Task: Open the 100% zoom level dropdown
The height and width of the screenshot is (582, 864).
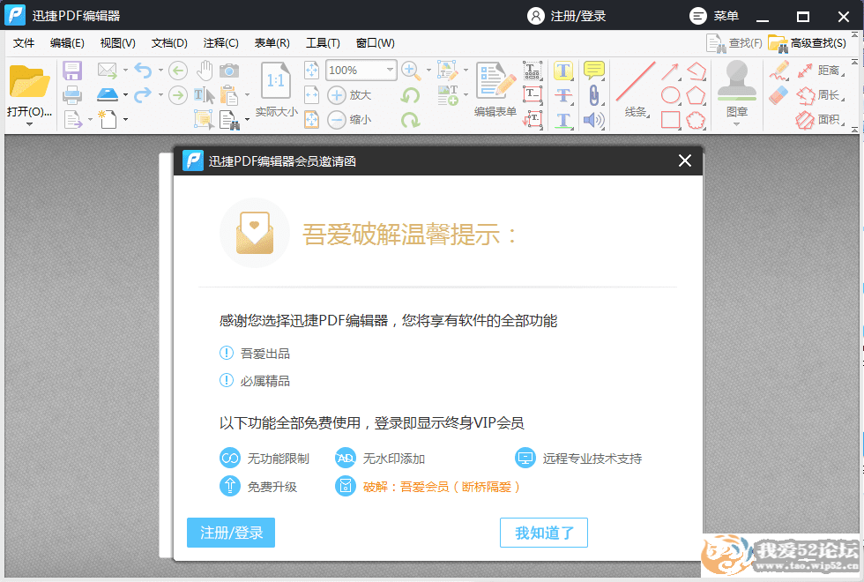Action: click(x=390, y=70)
